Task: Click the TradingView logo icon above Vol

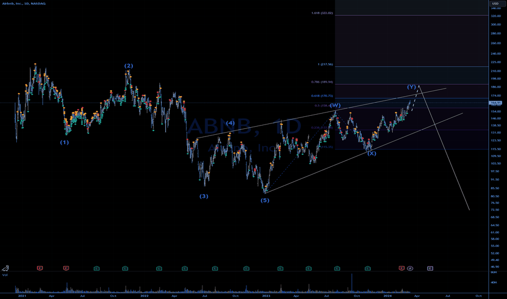Action: tap(5, 269)
